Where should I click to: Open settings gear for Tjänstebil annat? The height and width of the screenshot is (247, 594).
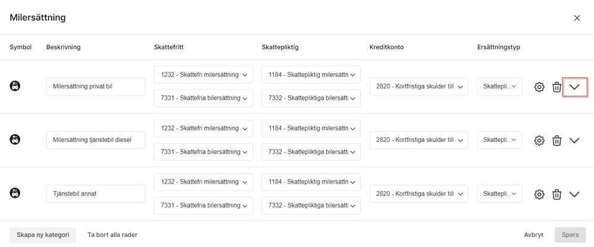(539, 195)
